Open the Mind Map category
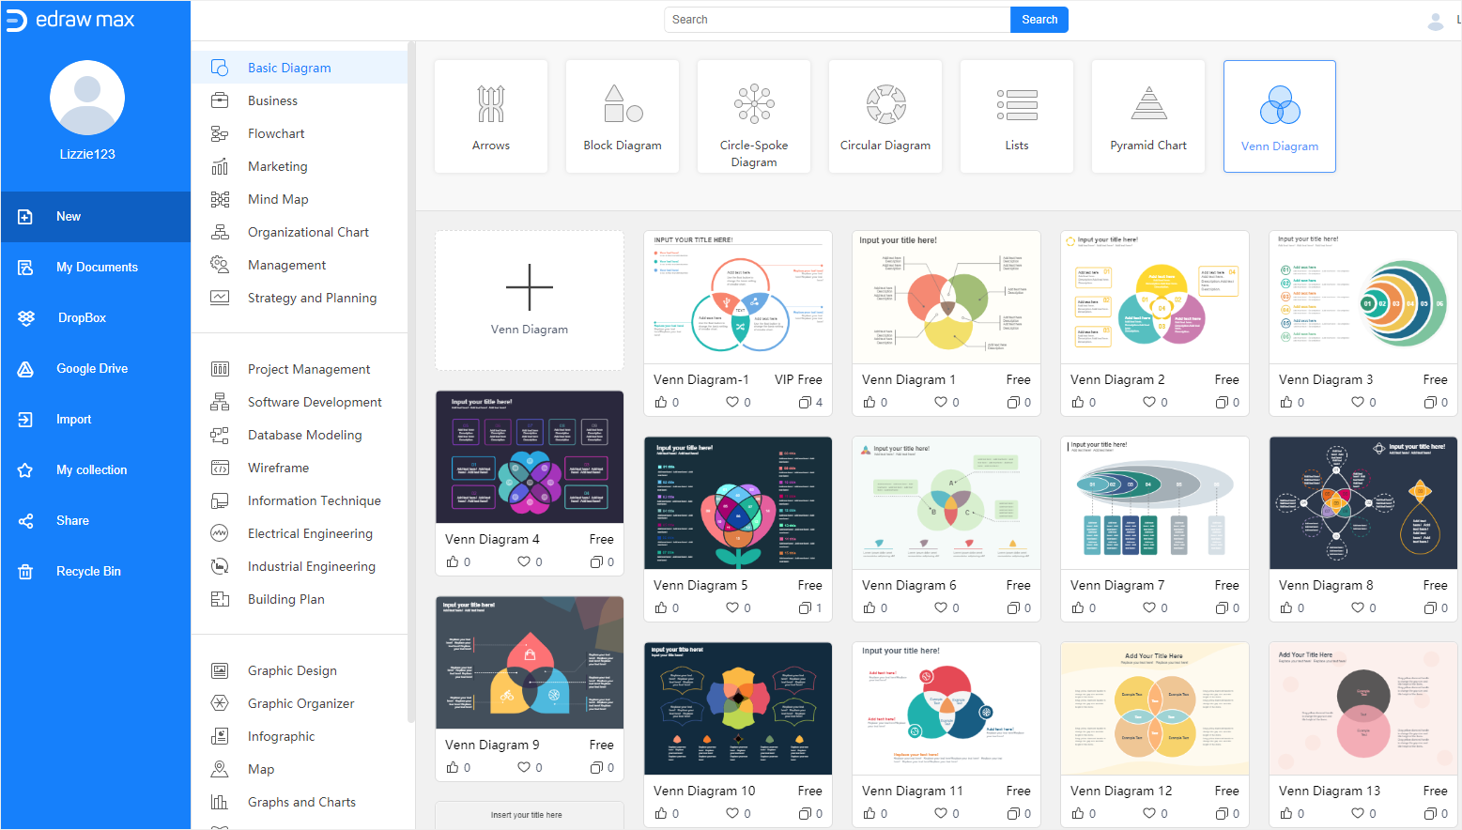This screenshot has width=1462, height=830. [277, 199]
